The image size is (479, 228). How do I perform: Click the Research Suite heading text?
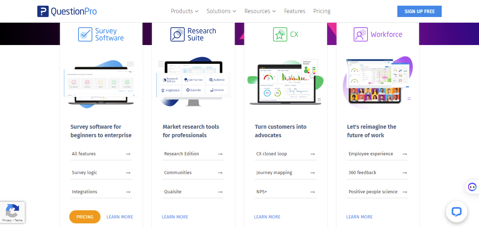point(202,34)
